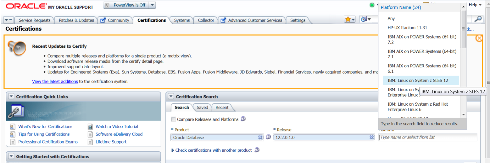Screen dimensions: 490x163
Task: Close the Recent Updates orange banner
Action: tap(479, 38)
